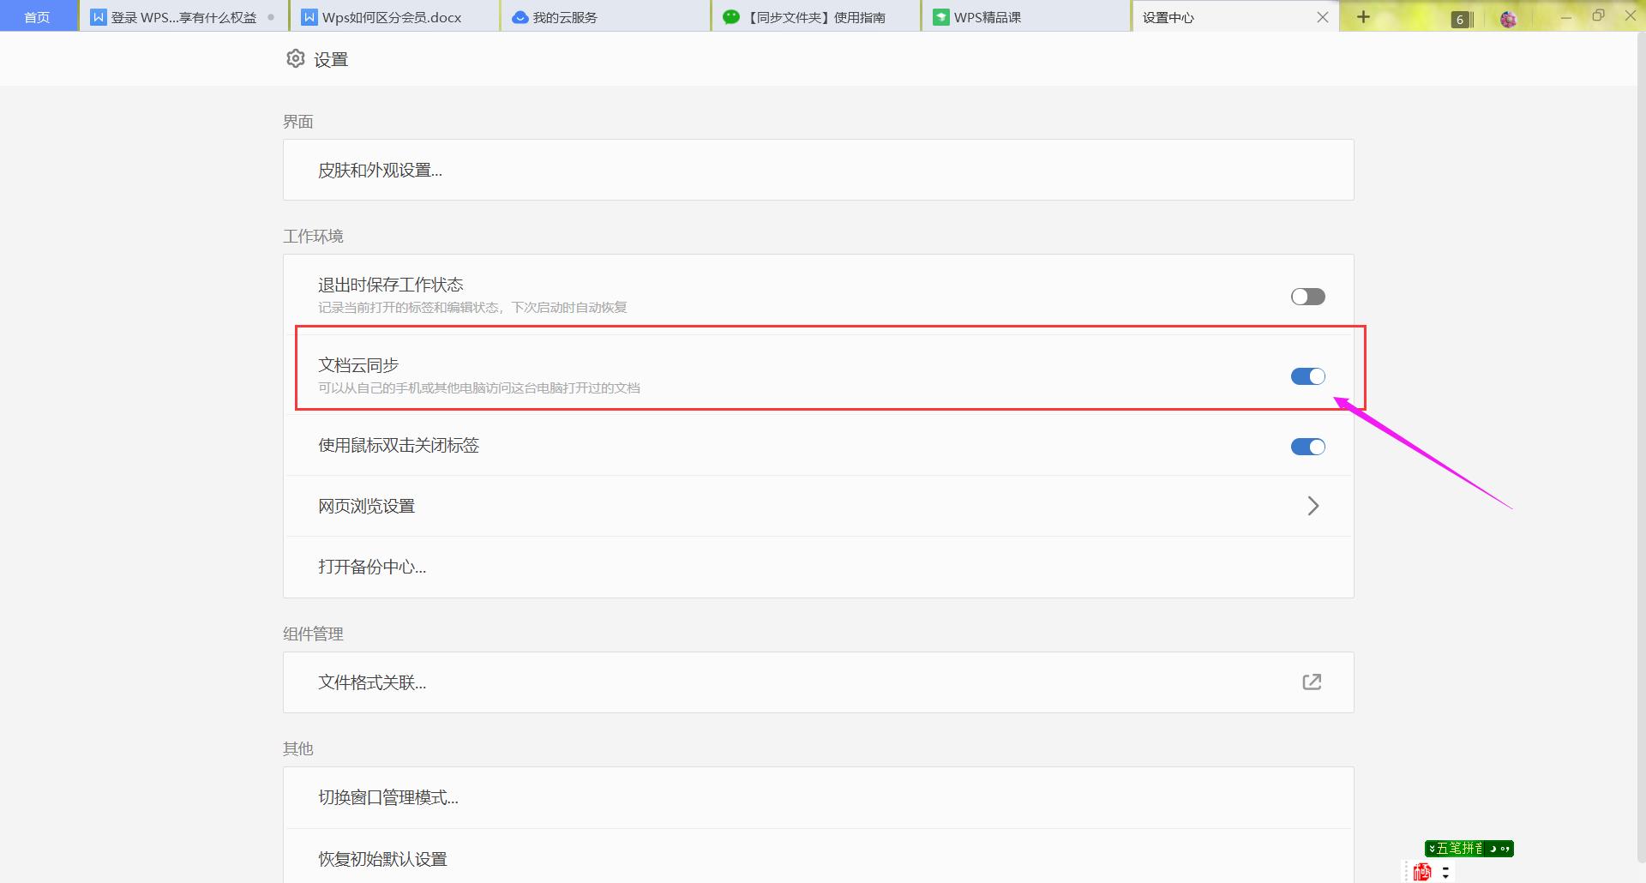
Task: Click the cloud icon on 我的云服务 tab
Action: pos(519,15)
